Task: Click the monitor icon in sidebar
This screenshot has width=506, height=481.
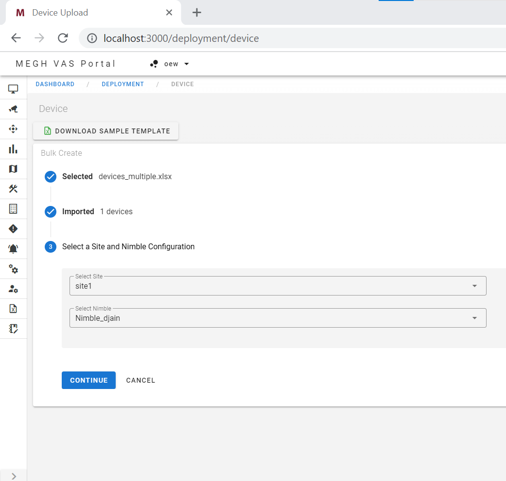Action: [x=13, y=89]
